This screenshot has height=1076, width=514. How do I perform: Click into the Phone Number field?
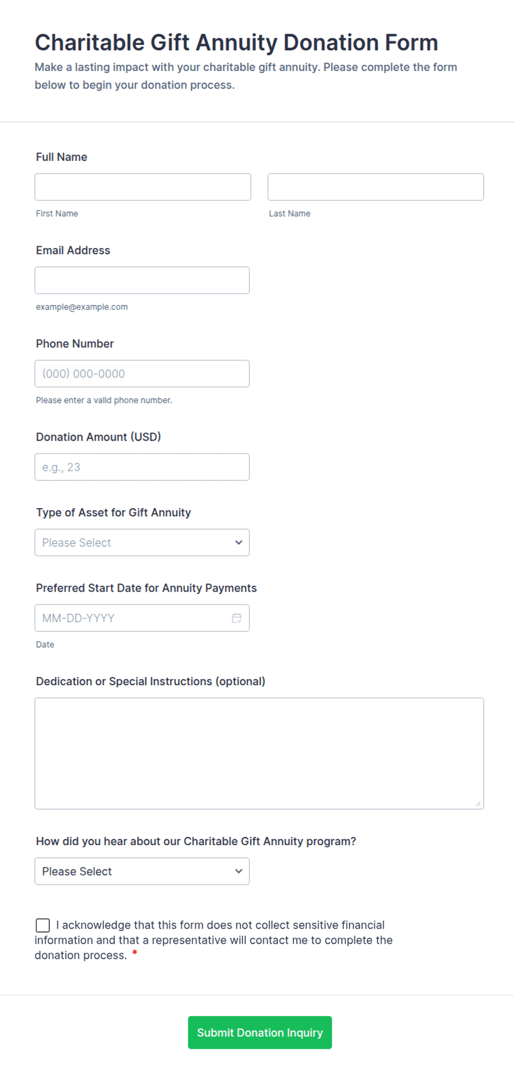[x=142, y=374]
